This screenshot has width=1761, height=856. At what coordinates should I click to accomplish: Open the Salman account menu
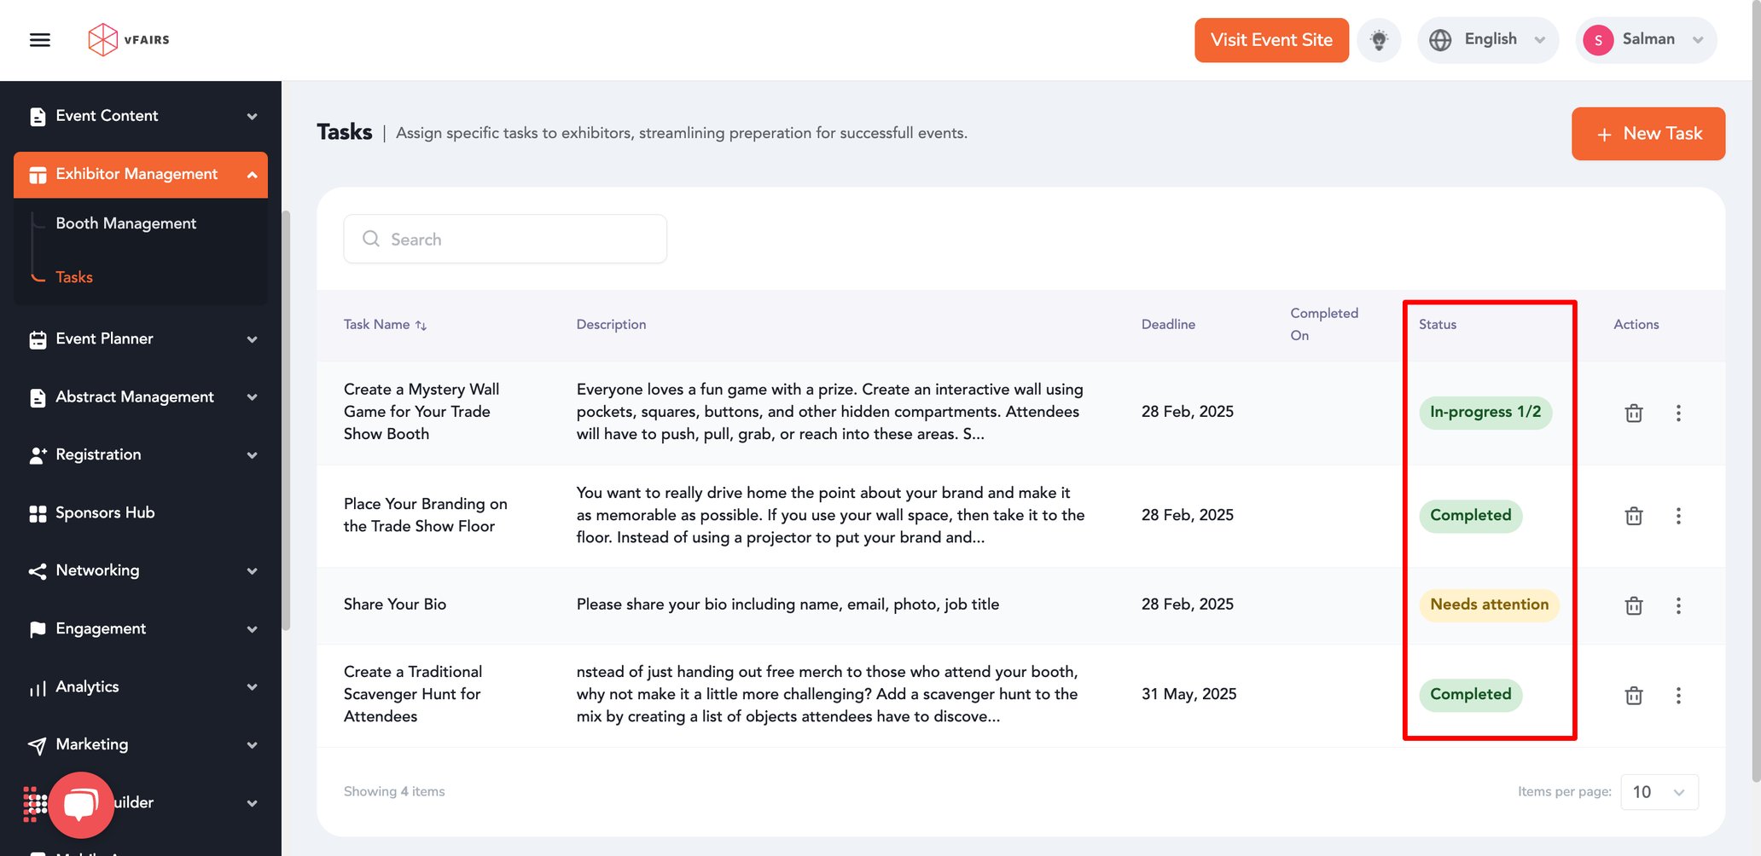1646,39
